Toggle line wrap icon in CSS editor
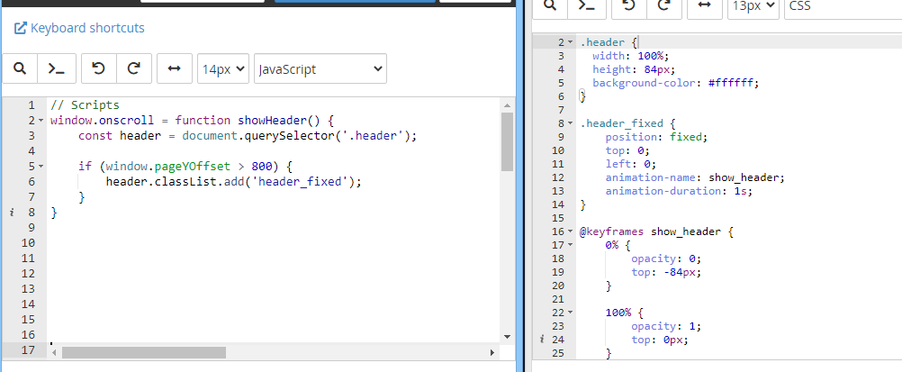This screenshot has width=902, height=372. [x=705, y=5]
